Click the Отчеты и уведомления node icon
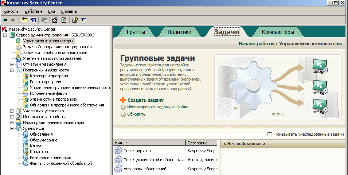The width and height of the screenshot is (348, 175). [19, 65]
